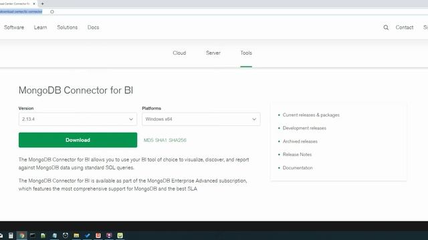Open the light green taskbar icon at the end
This screenshot has height=240, width=428.
point(120,235)
